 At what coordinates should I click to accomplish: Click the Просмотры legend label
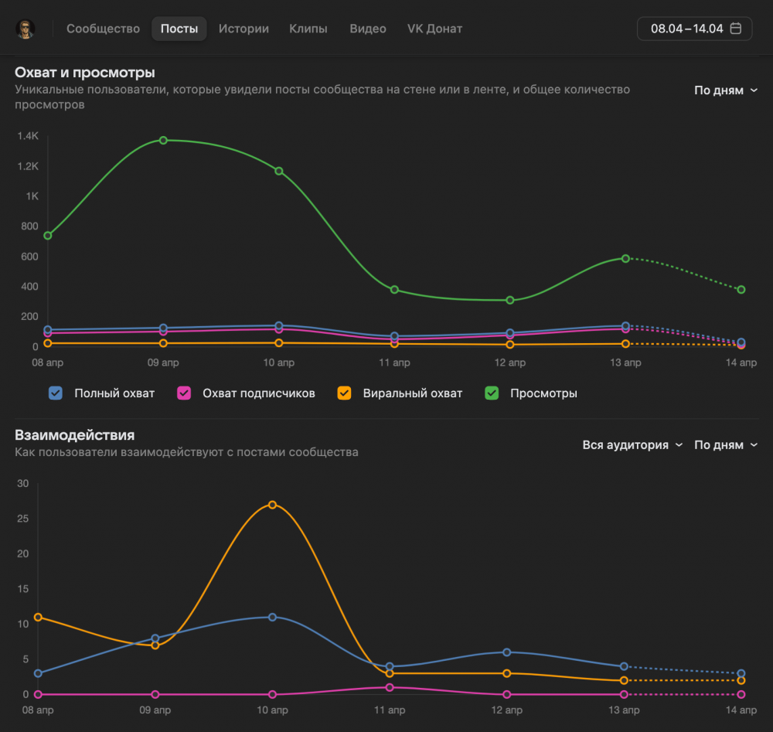[x=543, y=393]
